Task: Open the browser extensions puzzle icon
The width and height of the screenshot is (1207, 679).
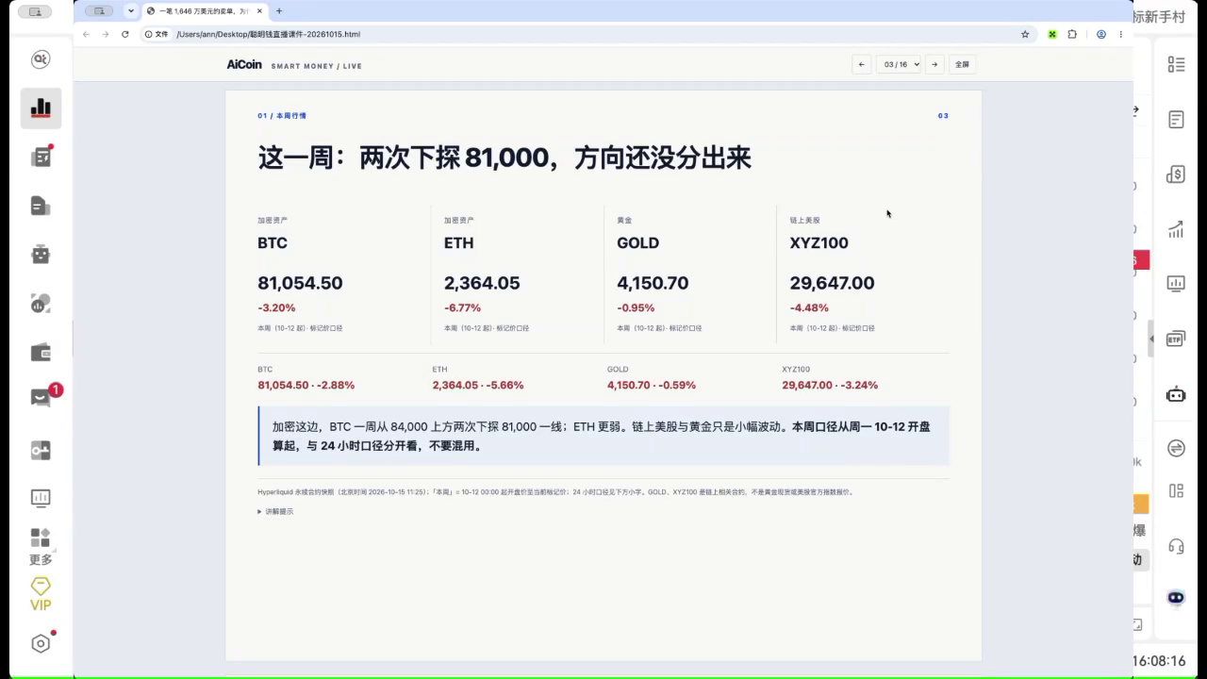Action: point(1072,34)
